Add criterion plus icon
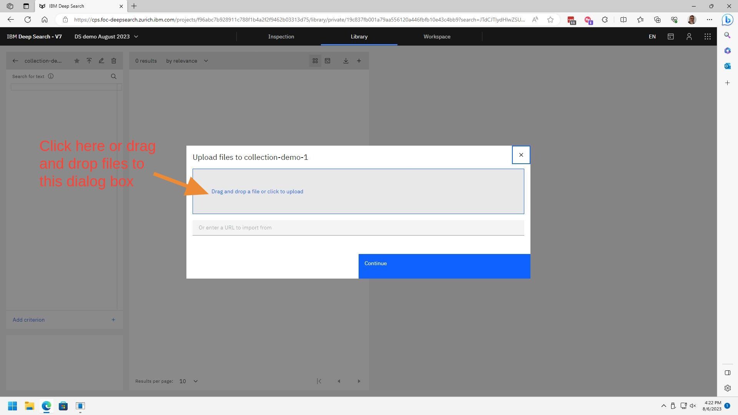This screenshot has height=415, width=738. pyautogui.click(x=113, y=320)
